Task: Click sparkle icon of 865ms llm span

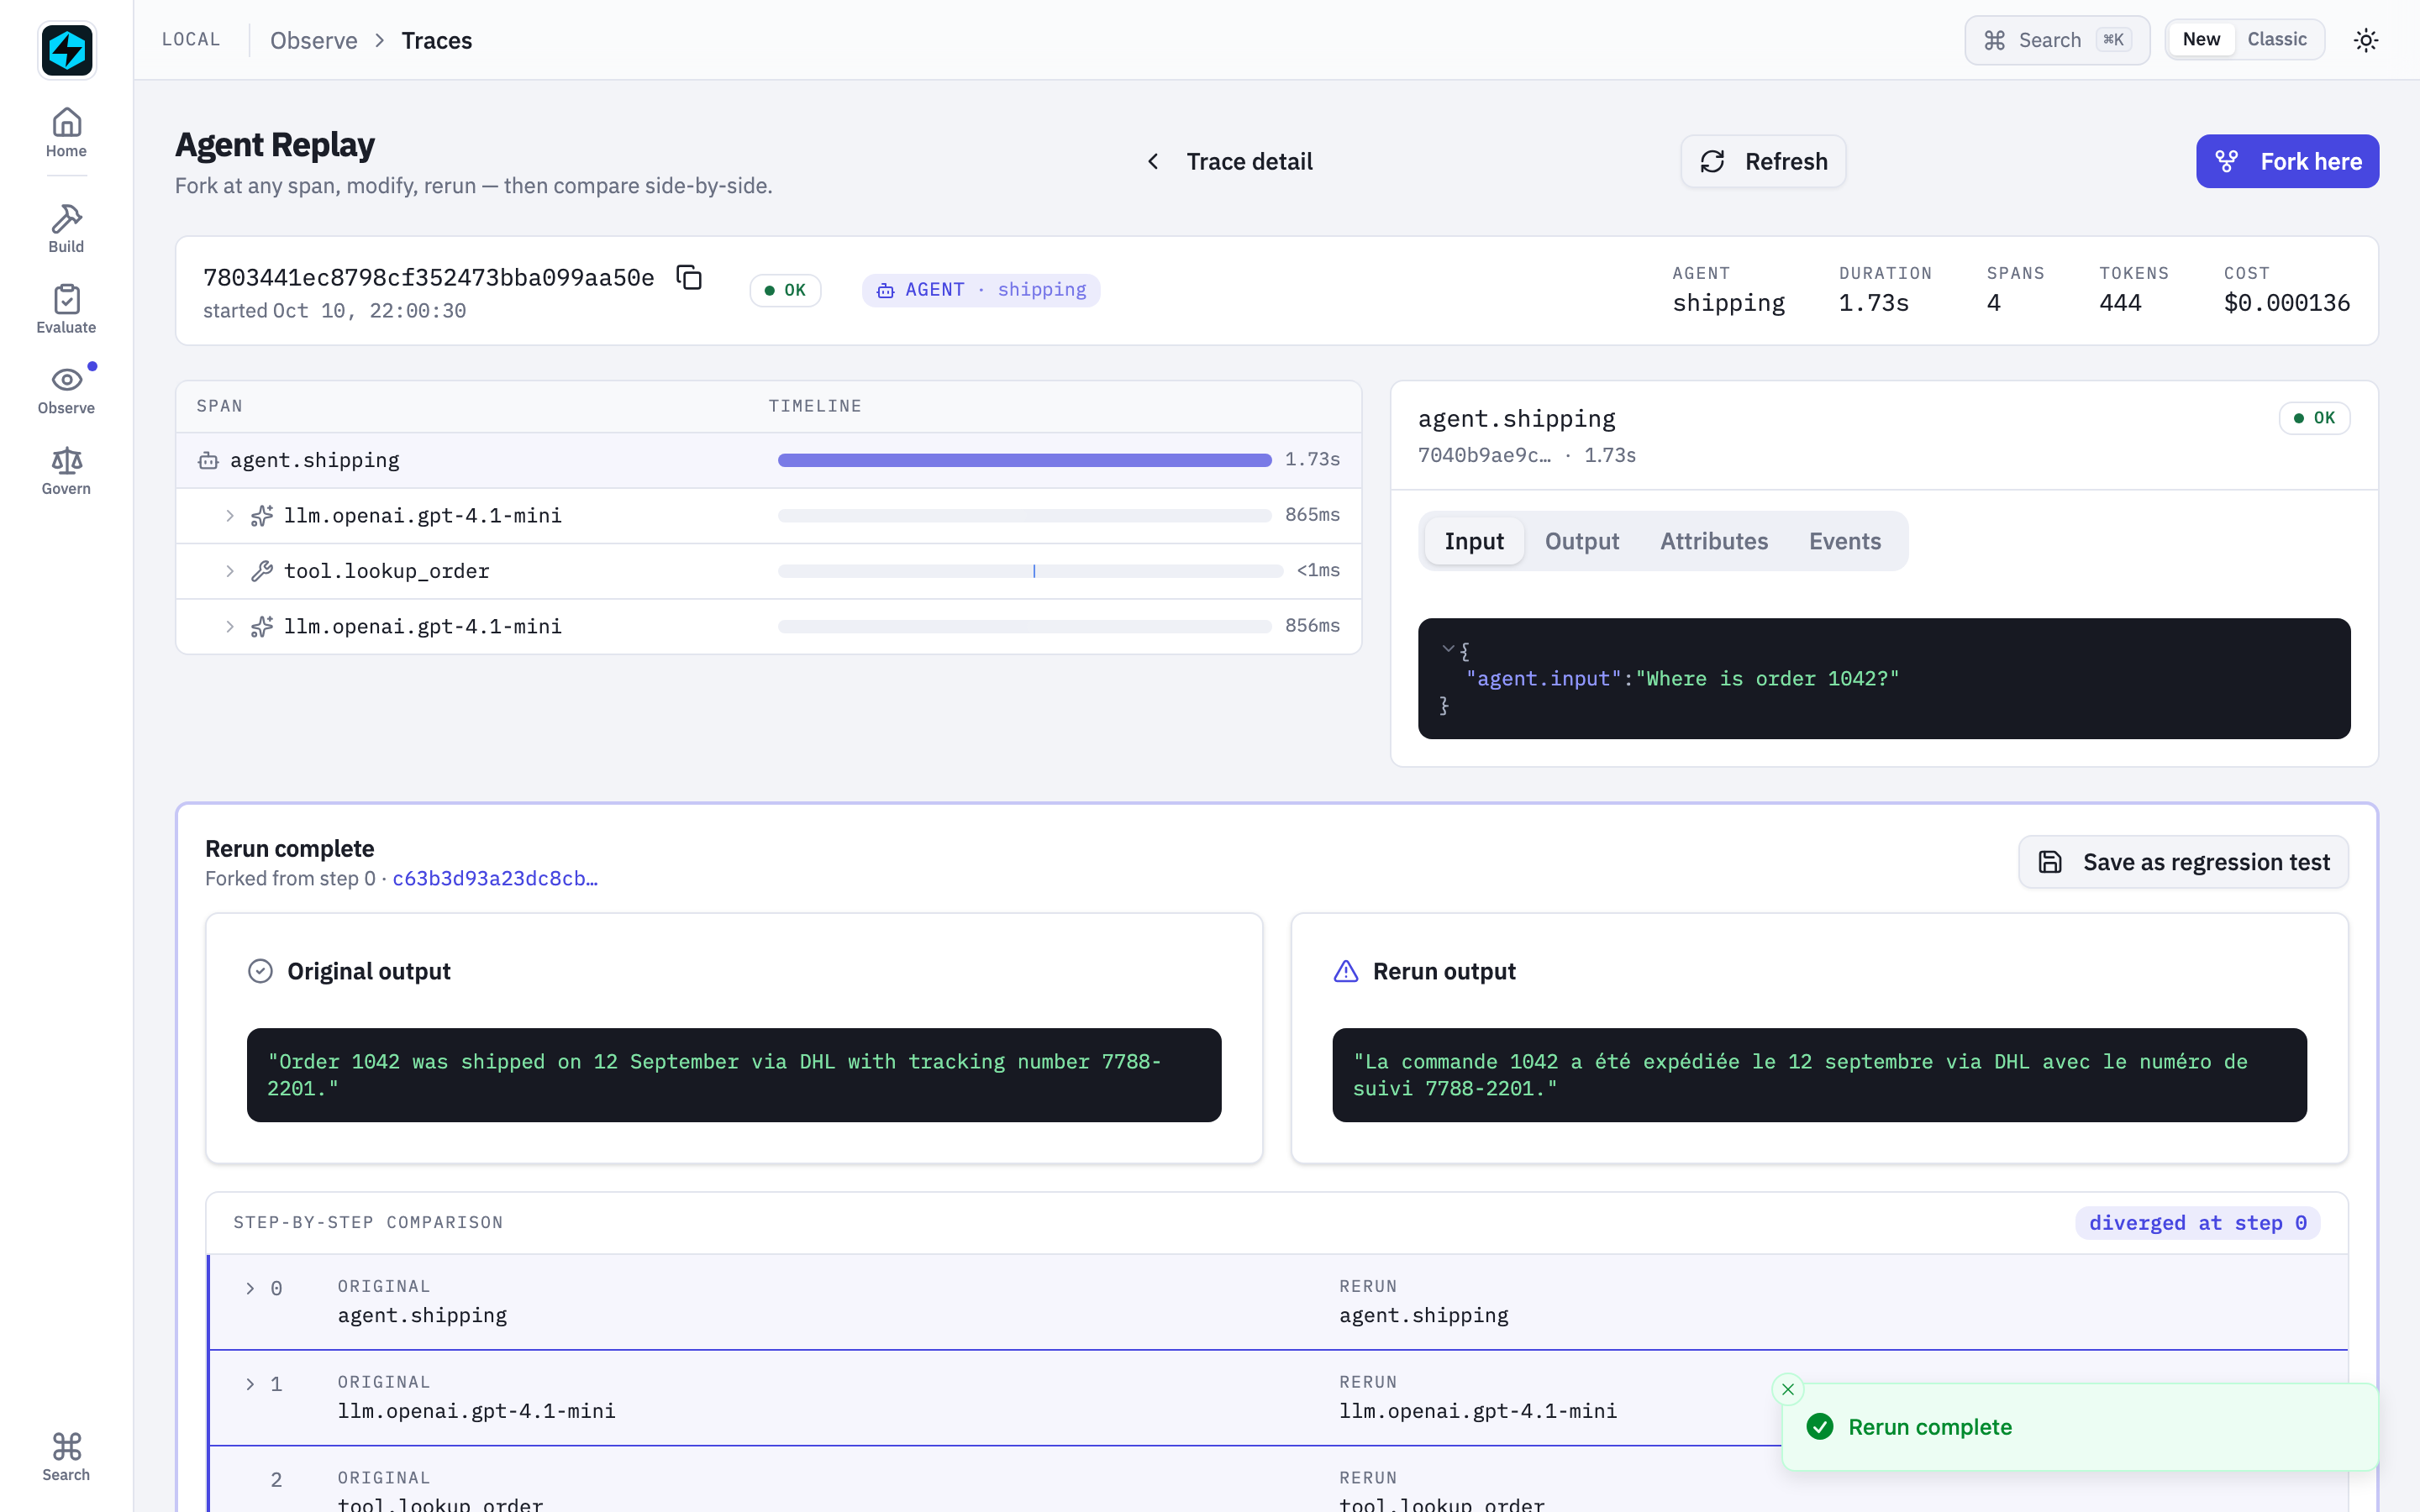Action: (x=262, y=515)
